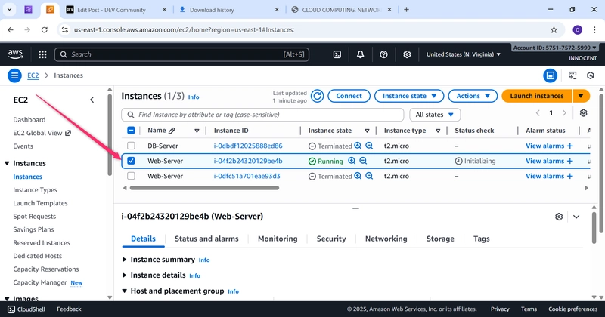
Task: Open the details pane settings gear
Action: 559,217
